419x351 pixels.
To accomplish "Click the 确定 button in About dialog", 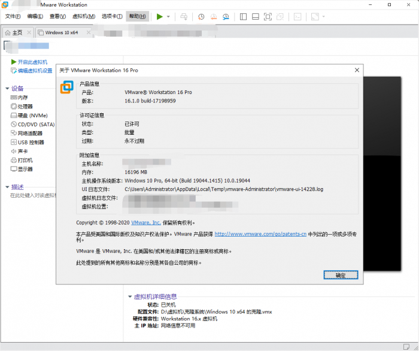I will [x=341, y=275].
